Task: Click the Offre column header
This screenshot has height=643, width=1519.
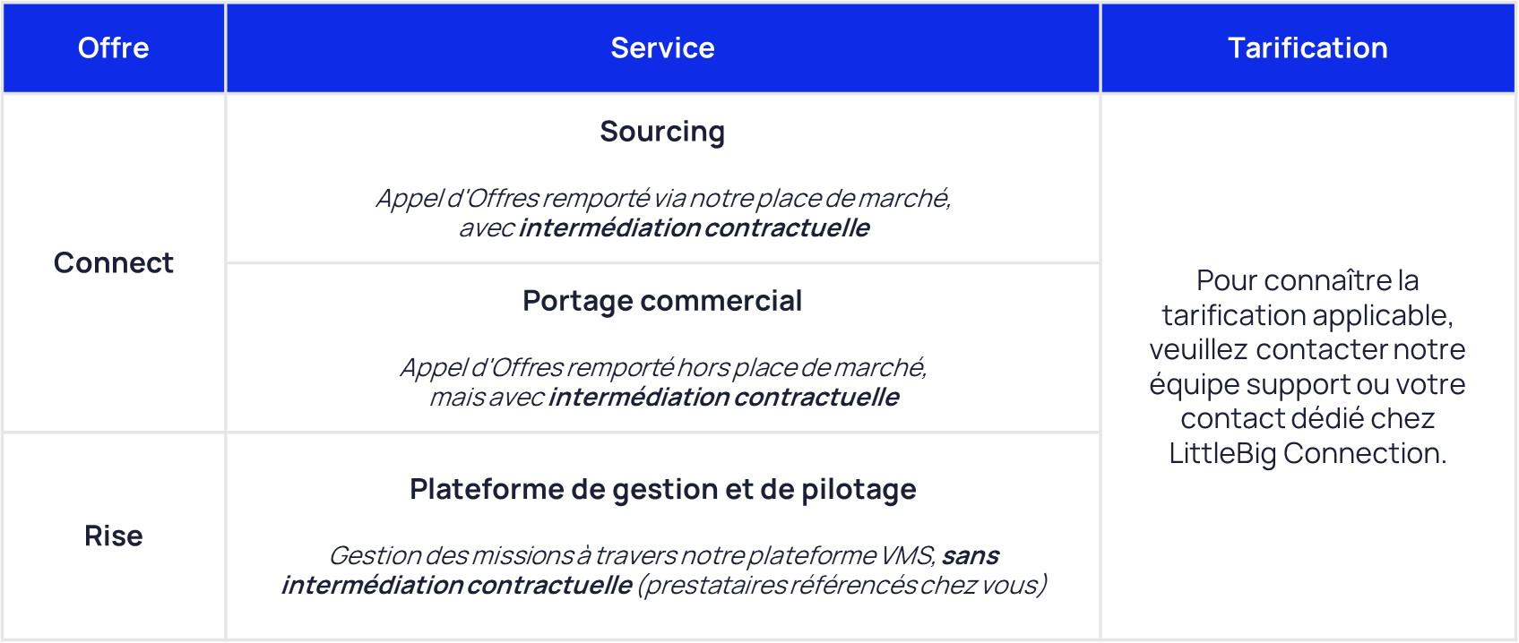Action: (x=114, y=48)
